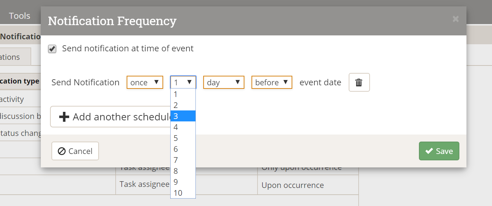Screen dimensions: 492x206
Task: Open the Tools menu
Action: point(20,16)
